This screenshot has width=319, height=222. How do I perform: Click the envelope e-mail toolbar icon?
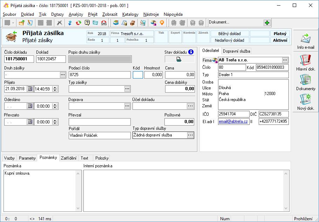[95, 22]
